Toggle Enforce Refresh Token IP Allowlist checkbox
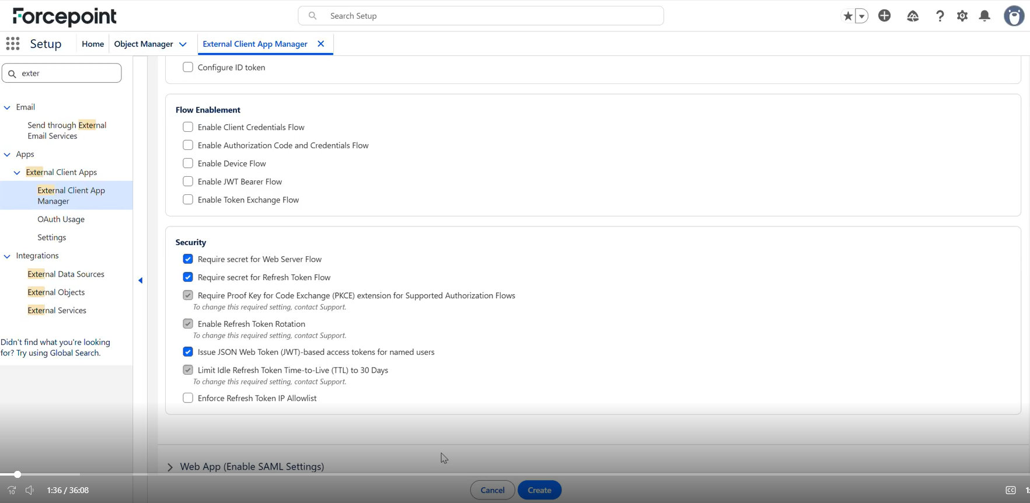This screenshot has width=1030, height=503. (x=188, y=398)
